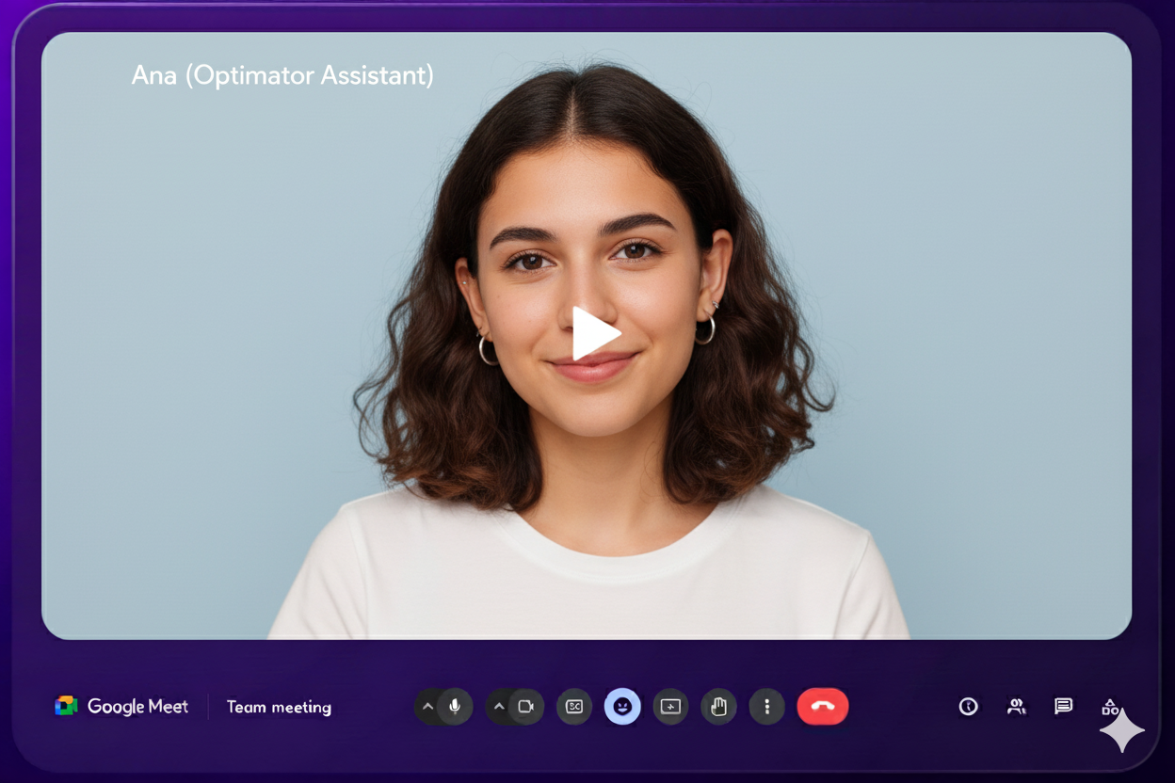The width and height of the screenshot is (1175, 783).
Task: View meeting details
Action: pos(969,706)
